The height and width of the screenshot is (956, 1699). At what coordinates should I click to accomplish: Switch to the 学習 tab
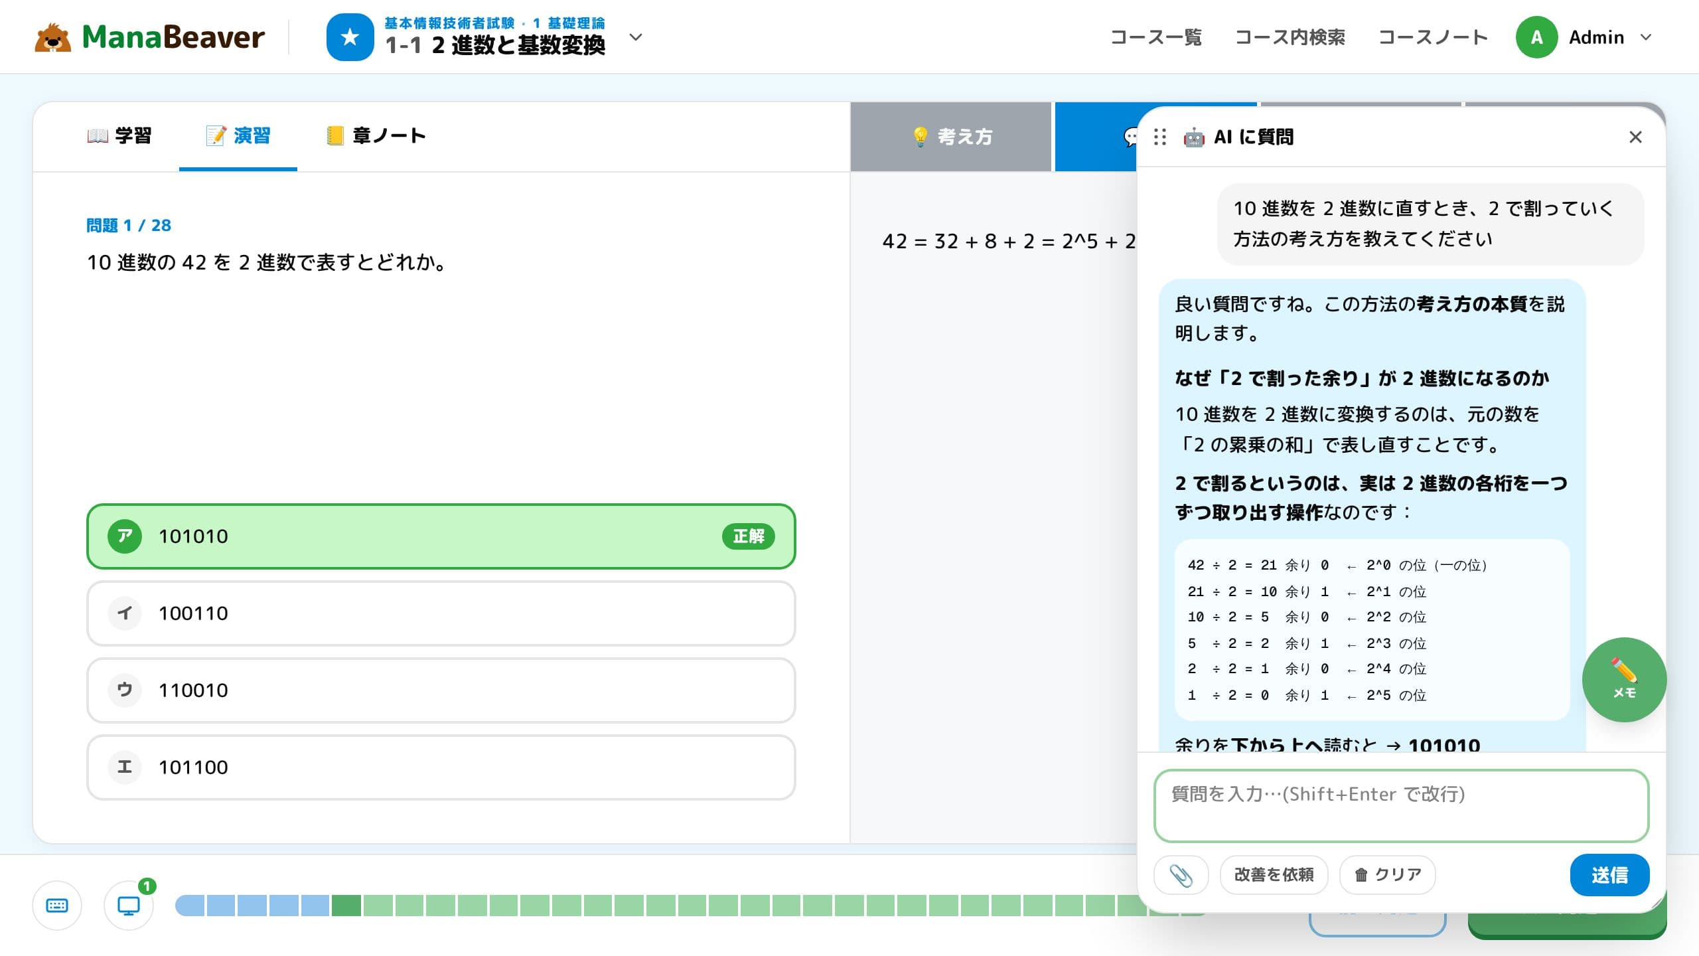coord(119,136)
